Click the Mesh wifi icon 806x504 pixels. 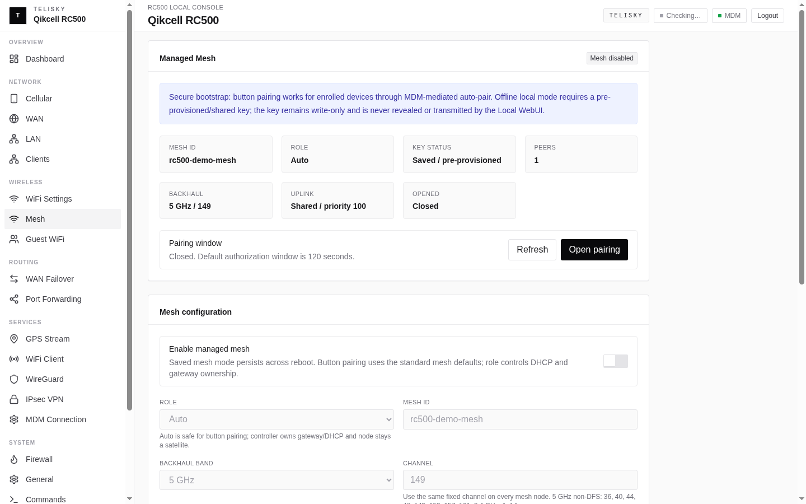(x=14, y=219)
